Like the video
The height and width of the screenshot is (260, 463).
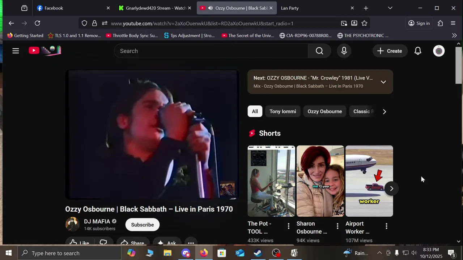(x=79, y=242)
